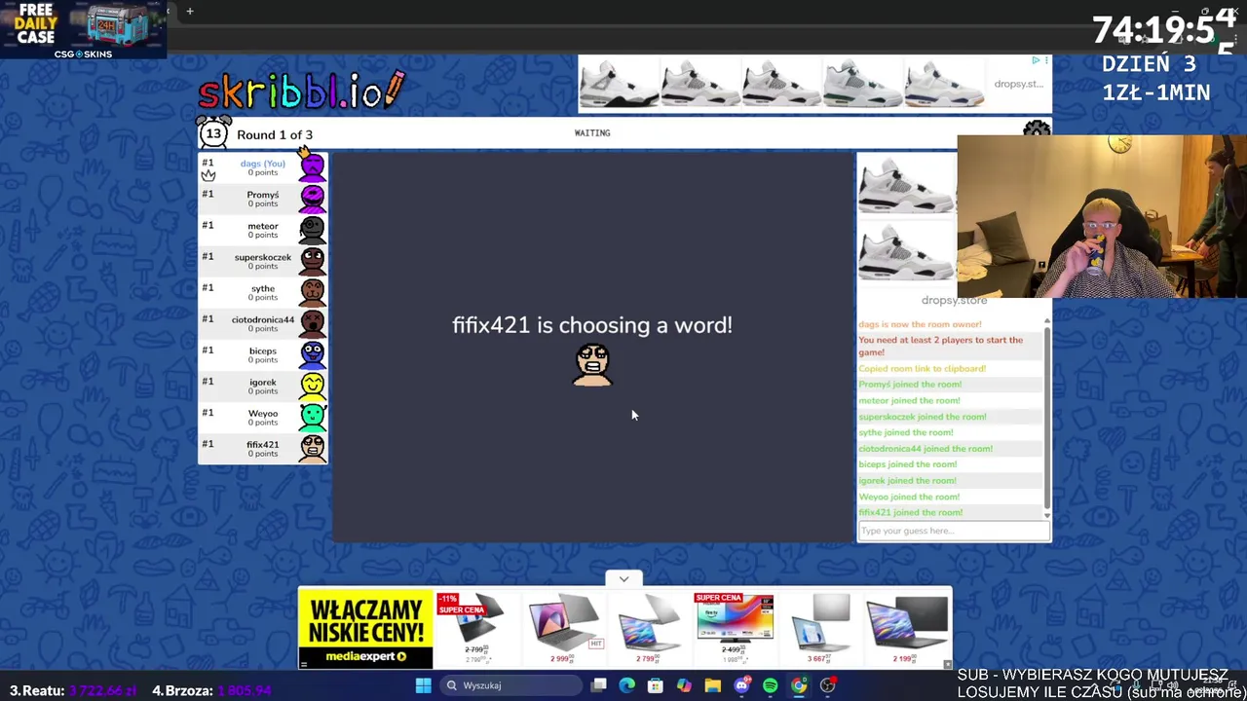Click the Type your guess input field
This screenshot has height=701, width=1247.
954,531
